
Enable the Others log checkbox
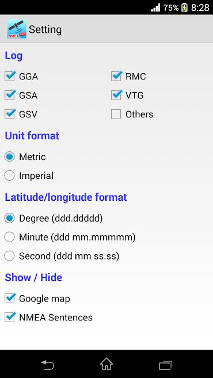116,114
